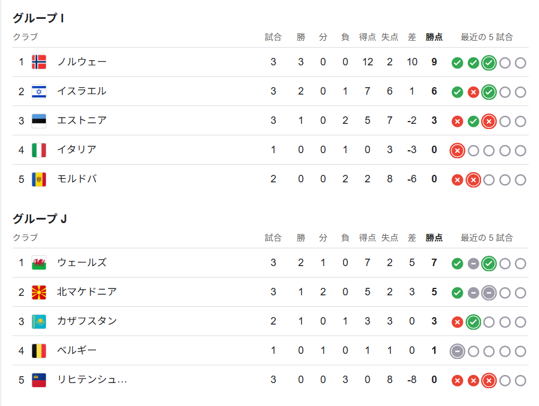
Task: Select Kazakhstan's highlighted green win icon
Action: (x=473, y=322)
